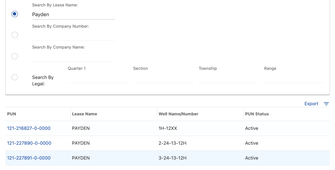Focus the Company Number search field
Screen dimensions: 335x170
point(73,36)
